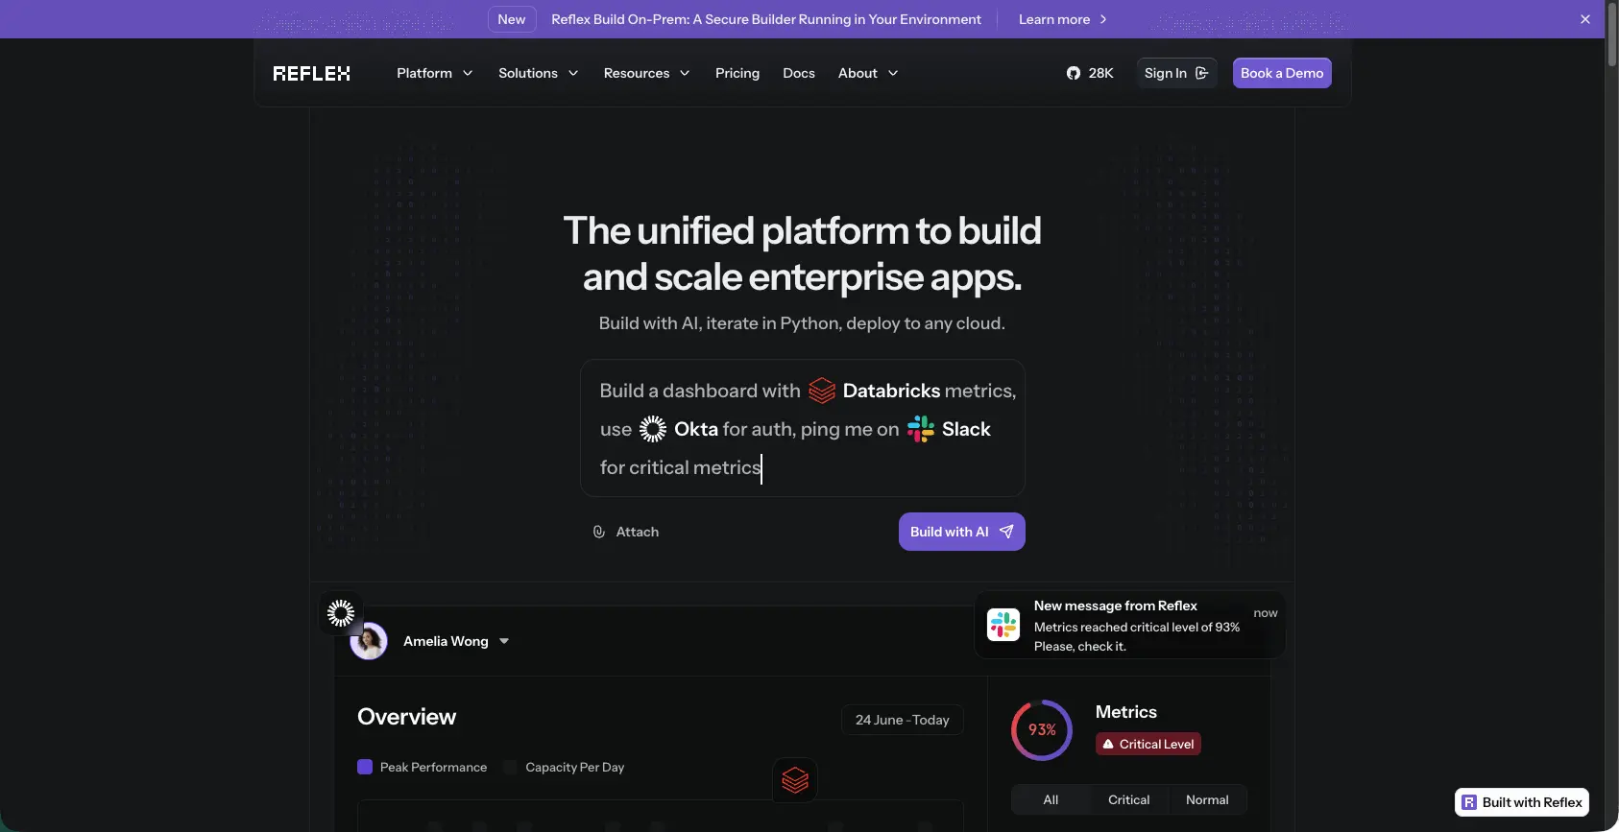Open the Pricing page
The height and width of the screenshot is (832, 1619).
(x=737, y=73)
